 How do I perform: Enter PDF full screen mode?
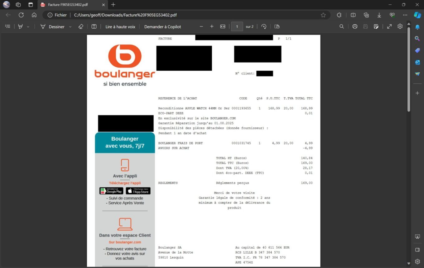pyautogui.click(x=389, y=27)
